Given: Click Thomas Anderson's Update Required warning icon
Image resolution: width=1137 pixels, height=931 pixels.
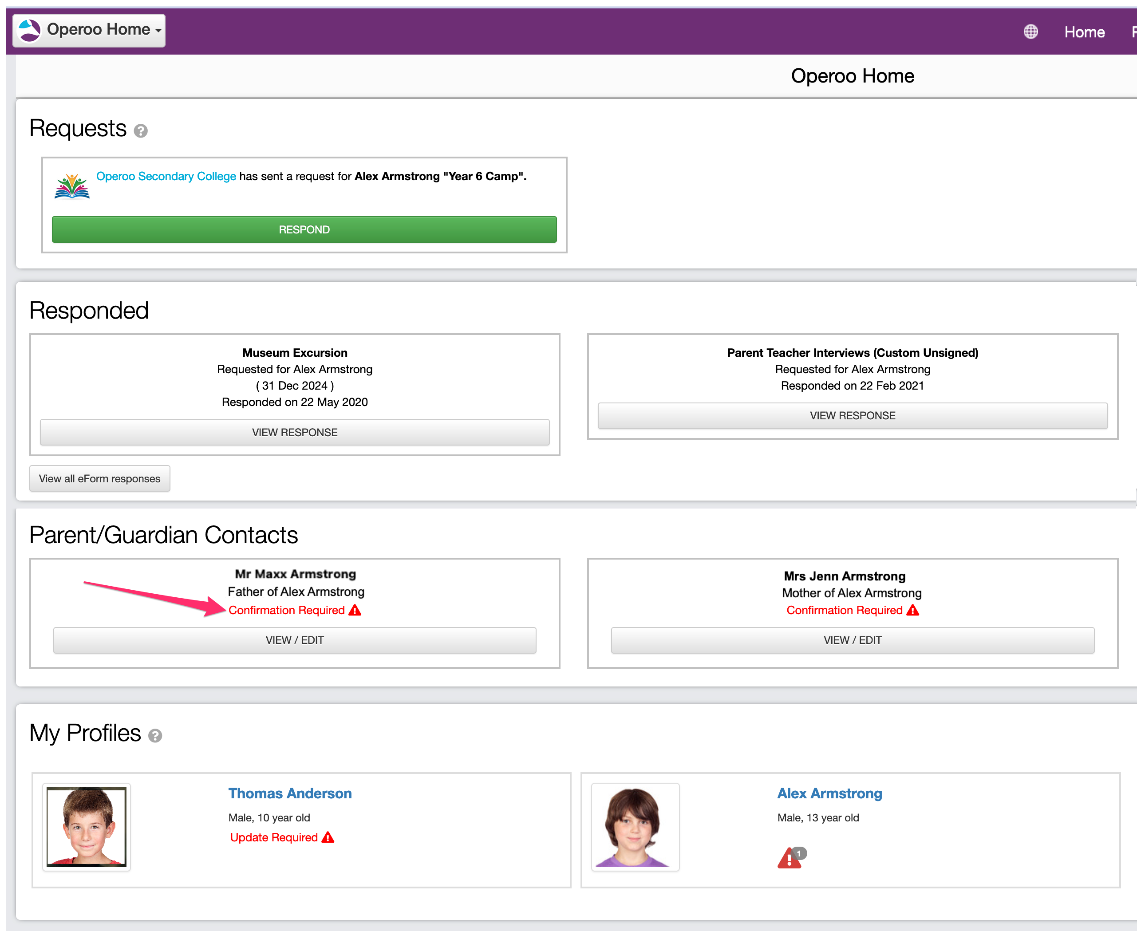Looking at the screenshot, I should 328,837.
